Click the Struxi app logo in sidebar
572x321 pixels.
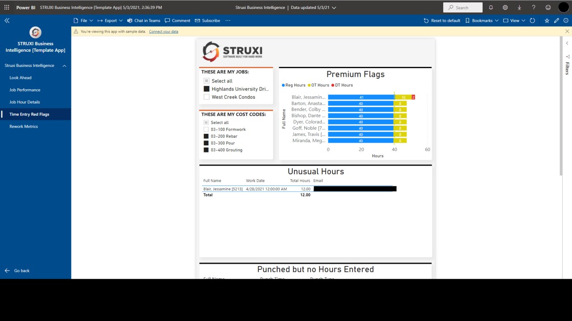click(x=35, y=32)
